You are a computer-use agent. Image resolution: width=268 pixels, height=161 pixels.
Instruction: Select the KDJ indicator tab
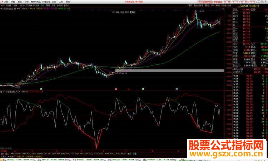pyautogui.click(x=91, y=153)
